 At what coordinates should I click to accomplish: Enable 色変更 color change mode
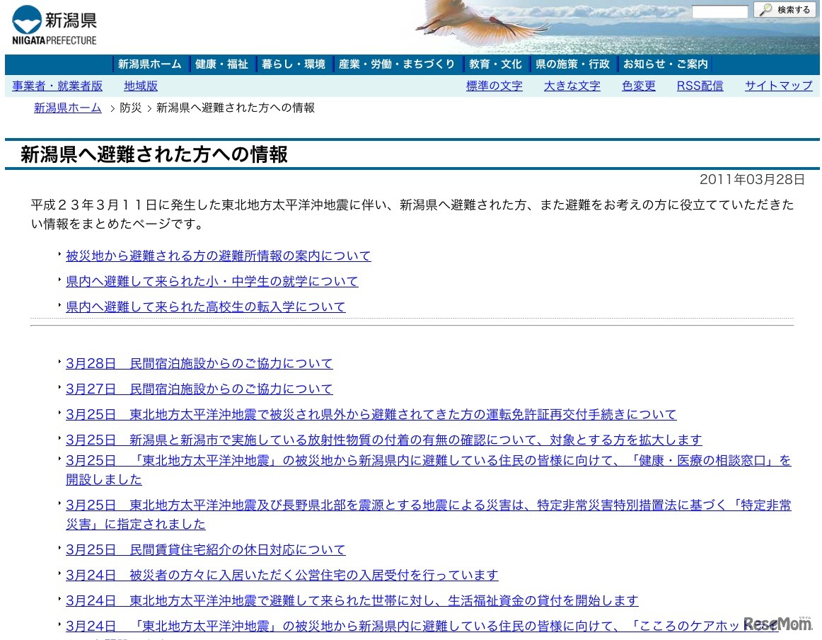(x=638, y=86)
